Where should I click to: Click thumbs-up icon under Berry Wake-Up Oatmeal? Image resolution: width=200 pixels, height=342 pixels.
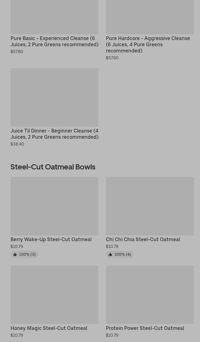click(x=15, y=254)
